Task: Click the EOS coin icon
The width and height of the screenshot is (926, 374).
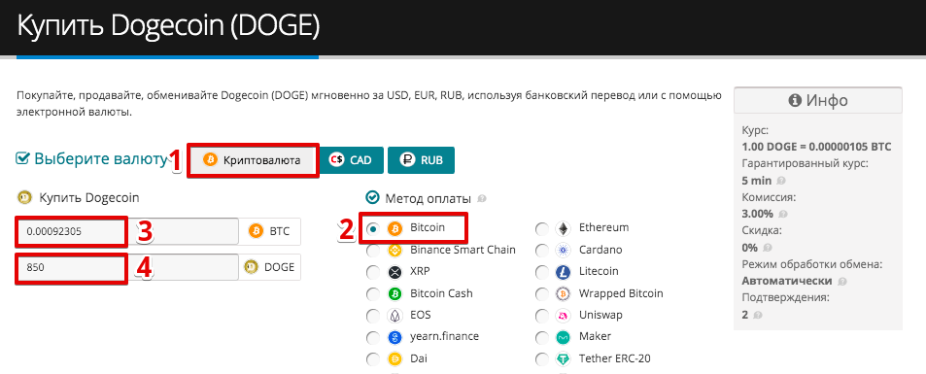Action: click(394, 316)
